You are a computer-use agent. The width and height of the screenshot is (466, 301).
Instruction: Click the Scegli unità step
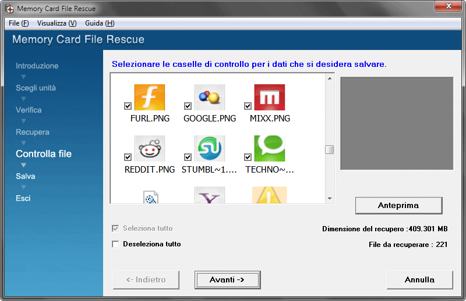click(36, 88)
